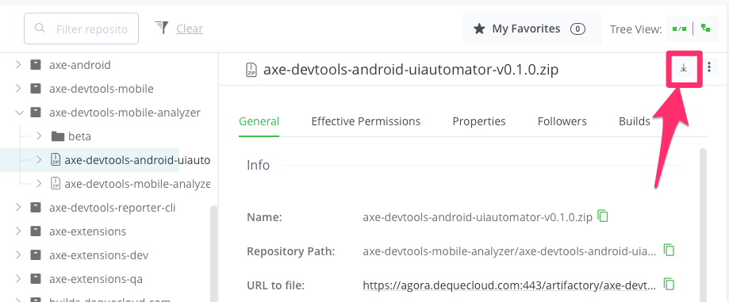729x302 pixels.
Task: Switch to the Properties tab
Action: [x=479, y=122]
